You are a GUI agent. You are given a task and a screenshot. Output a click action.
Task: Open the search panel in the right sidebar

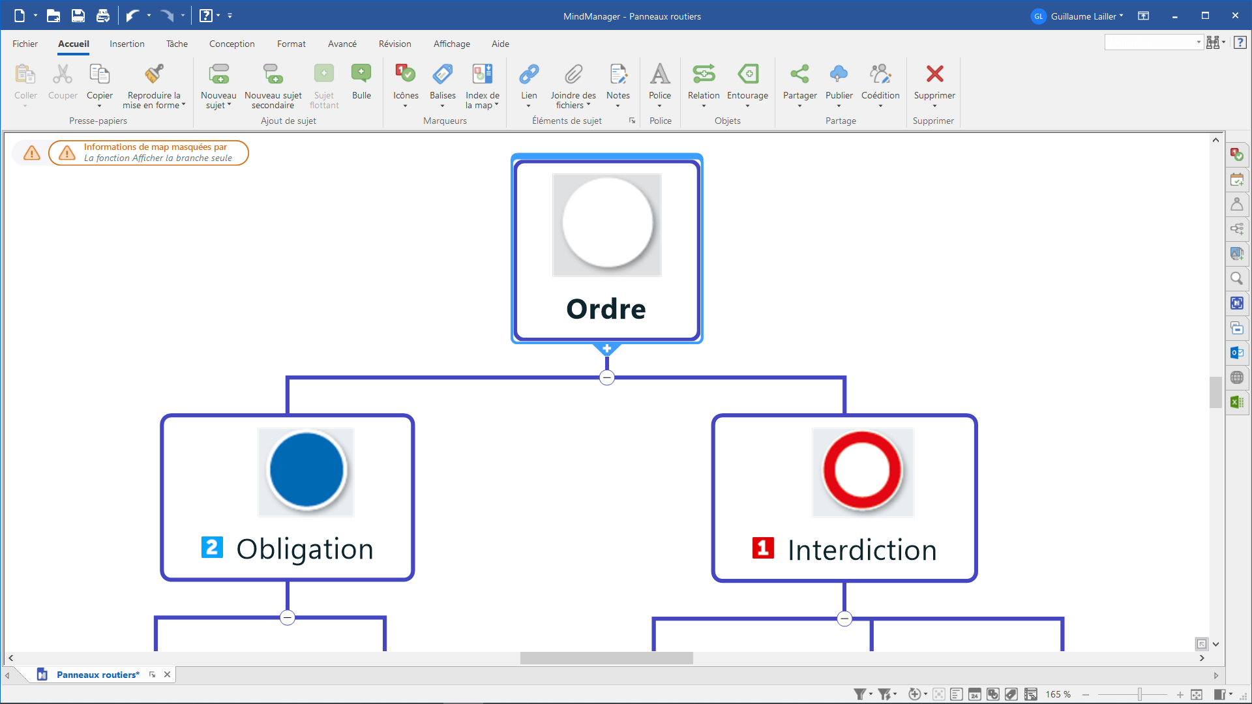1236,278
